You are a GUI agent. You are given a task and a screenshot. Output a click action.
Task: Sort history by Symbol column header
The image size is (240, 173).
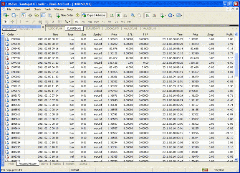(x=95, y=35)
